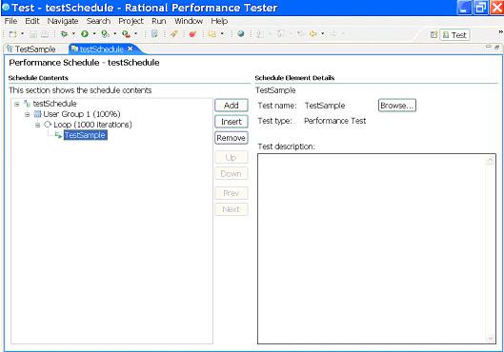This screenshot has height=352, width=504.
Task: Open the dropdown arrow beside Run icon
Action: (94, 33)
